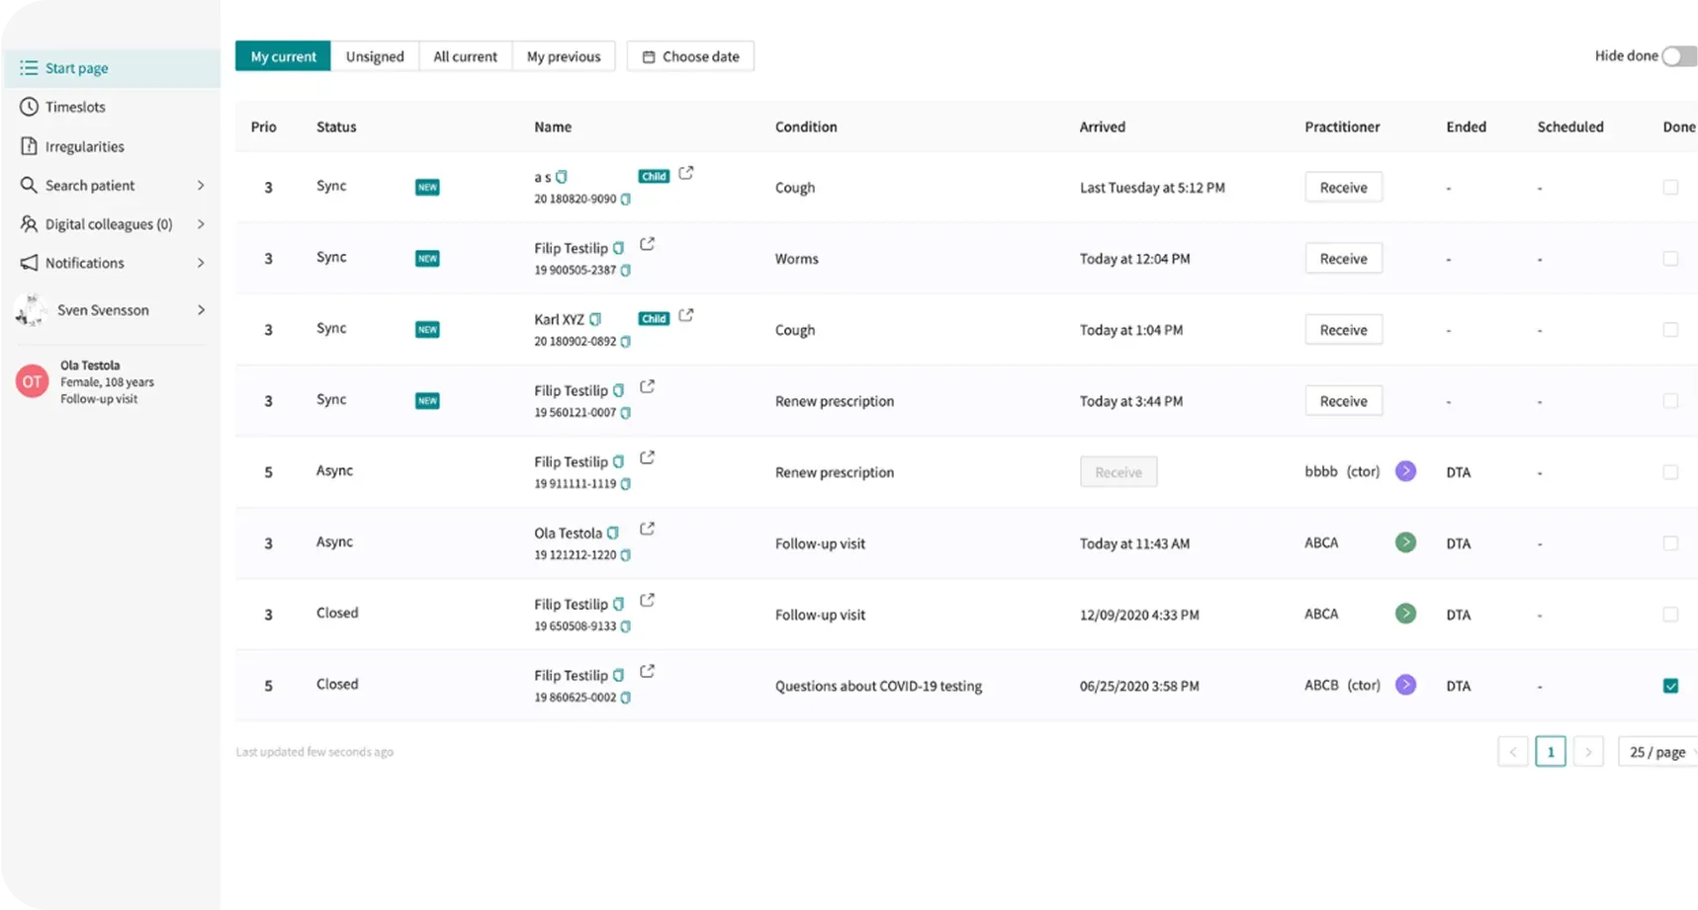Go to page 1 in pagination
1698x910 pixels.
click(1550, 752)
